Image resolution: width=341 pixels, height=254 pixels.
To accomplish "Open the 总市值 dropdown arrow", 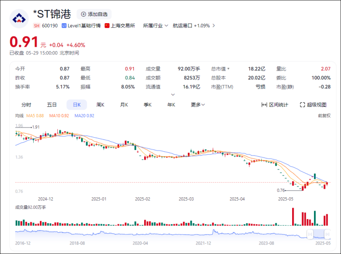I will click(x=228, y=69).
